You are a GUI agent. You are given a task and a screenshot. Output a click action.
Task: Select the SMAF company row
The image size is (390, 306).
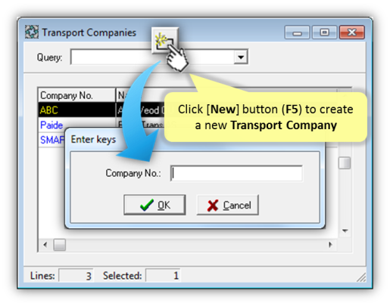[51, 140]
